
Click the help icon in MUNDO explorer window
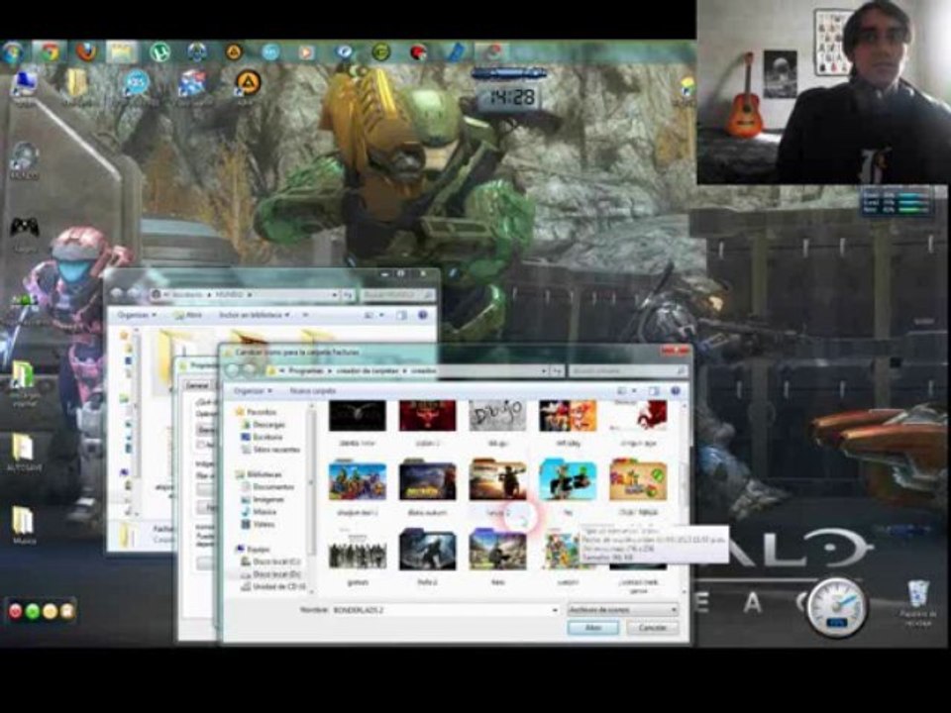(x=423, y=315)
